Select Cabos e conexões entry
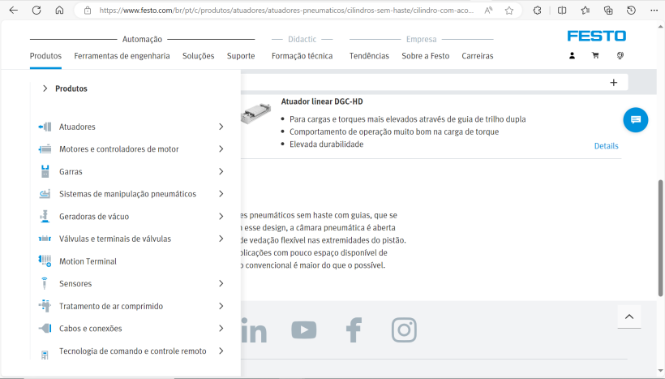Viewport: 665px width, 379px height. click(x=90, y=329)
